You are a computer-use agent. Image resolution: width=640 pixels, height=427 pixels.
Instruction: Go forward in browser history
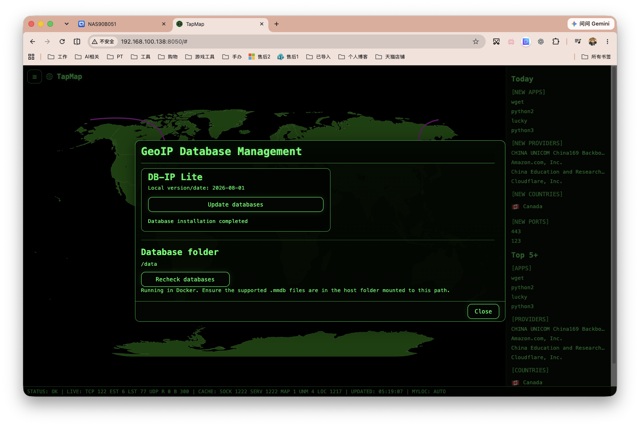tap(47, 42)
